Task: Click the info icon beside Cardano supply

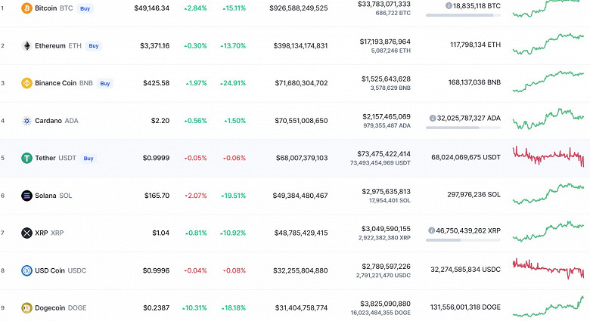Action: click(433, 118)
